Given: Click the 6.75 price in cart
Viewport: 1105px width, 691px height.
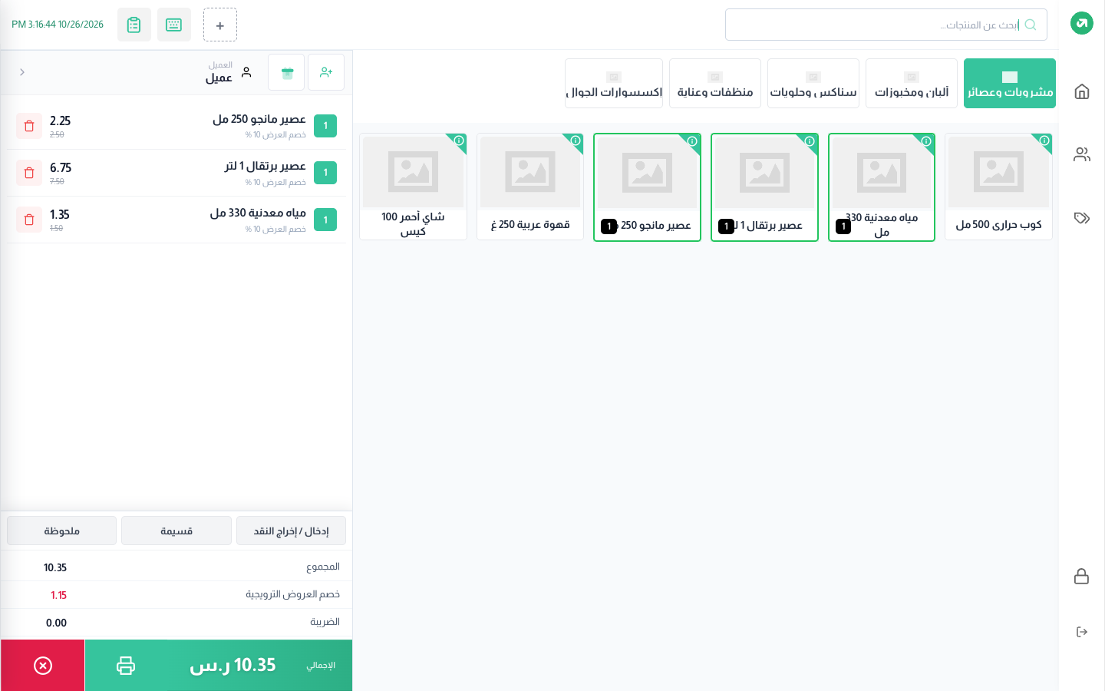Looking at the screenshot, I should point(61,167).
